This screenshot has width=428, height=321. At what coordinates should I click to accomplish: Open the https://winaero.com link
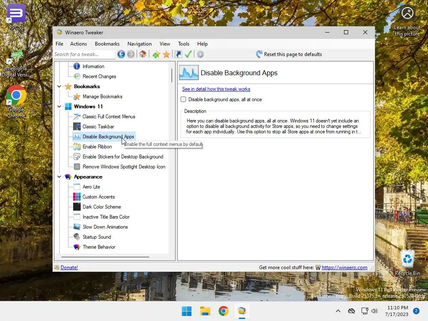[344, 267]
